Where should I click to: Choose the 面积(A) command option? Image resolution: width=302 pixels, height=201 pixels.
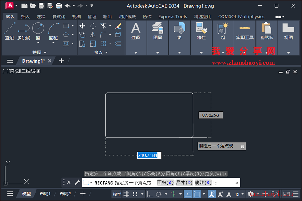click(x=165, y=182)
